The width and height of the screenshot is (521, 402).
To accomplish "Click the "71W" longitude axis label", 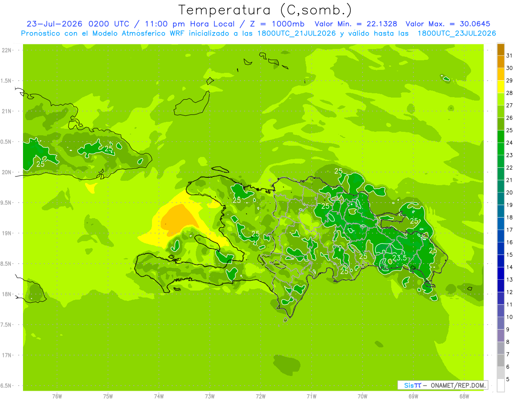I will pos(311,397).
